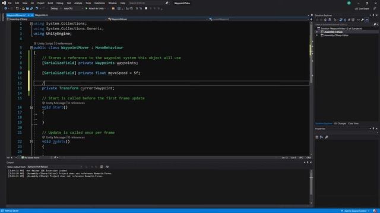Open the Extensions menu
The height and width of the screenshot is (213, 380).
pos(100,3)
